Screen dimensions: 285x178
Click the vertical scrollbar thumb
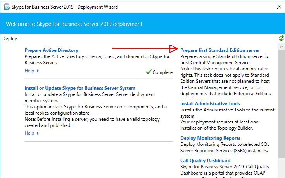coord(282,103)
